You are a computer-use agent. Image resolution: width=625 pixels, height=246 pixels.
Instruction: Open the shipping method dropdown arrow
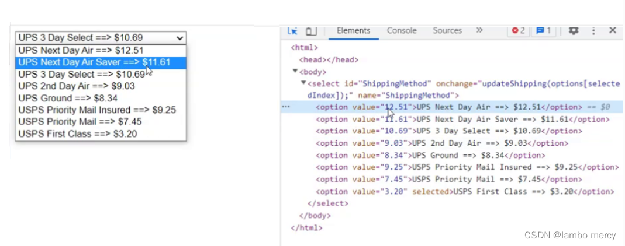click(x=179, y=38)
